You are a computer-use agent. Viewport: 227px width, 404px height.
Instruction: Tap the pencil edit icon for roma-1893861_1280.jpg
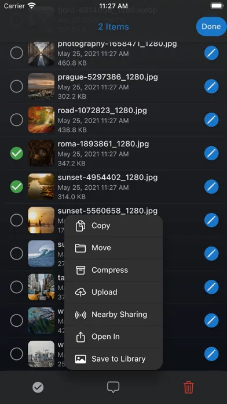pos(211,153)
